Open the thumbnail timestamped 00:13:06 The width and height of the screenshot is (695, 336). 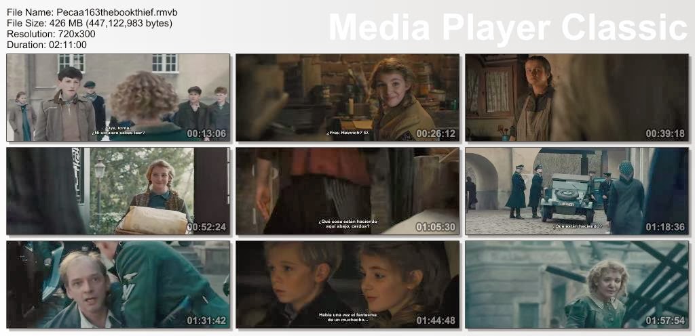click(118, 98)
